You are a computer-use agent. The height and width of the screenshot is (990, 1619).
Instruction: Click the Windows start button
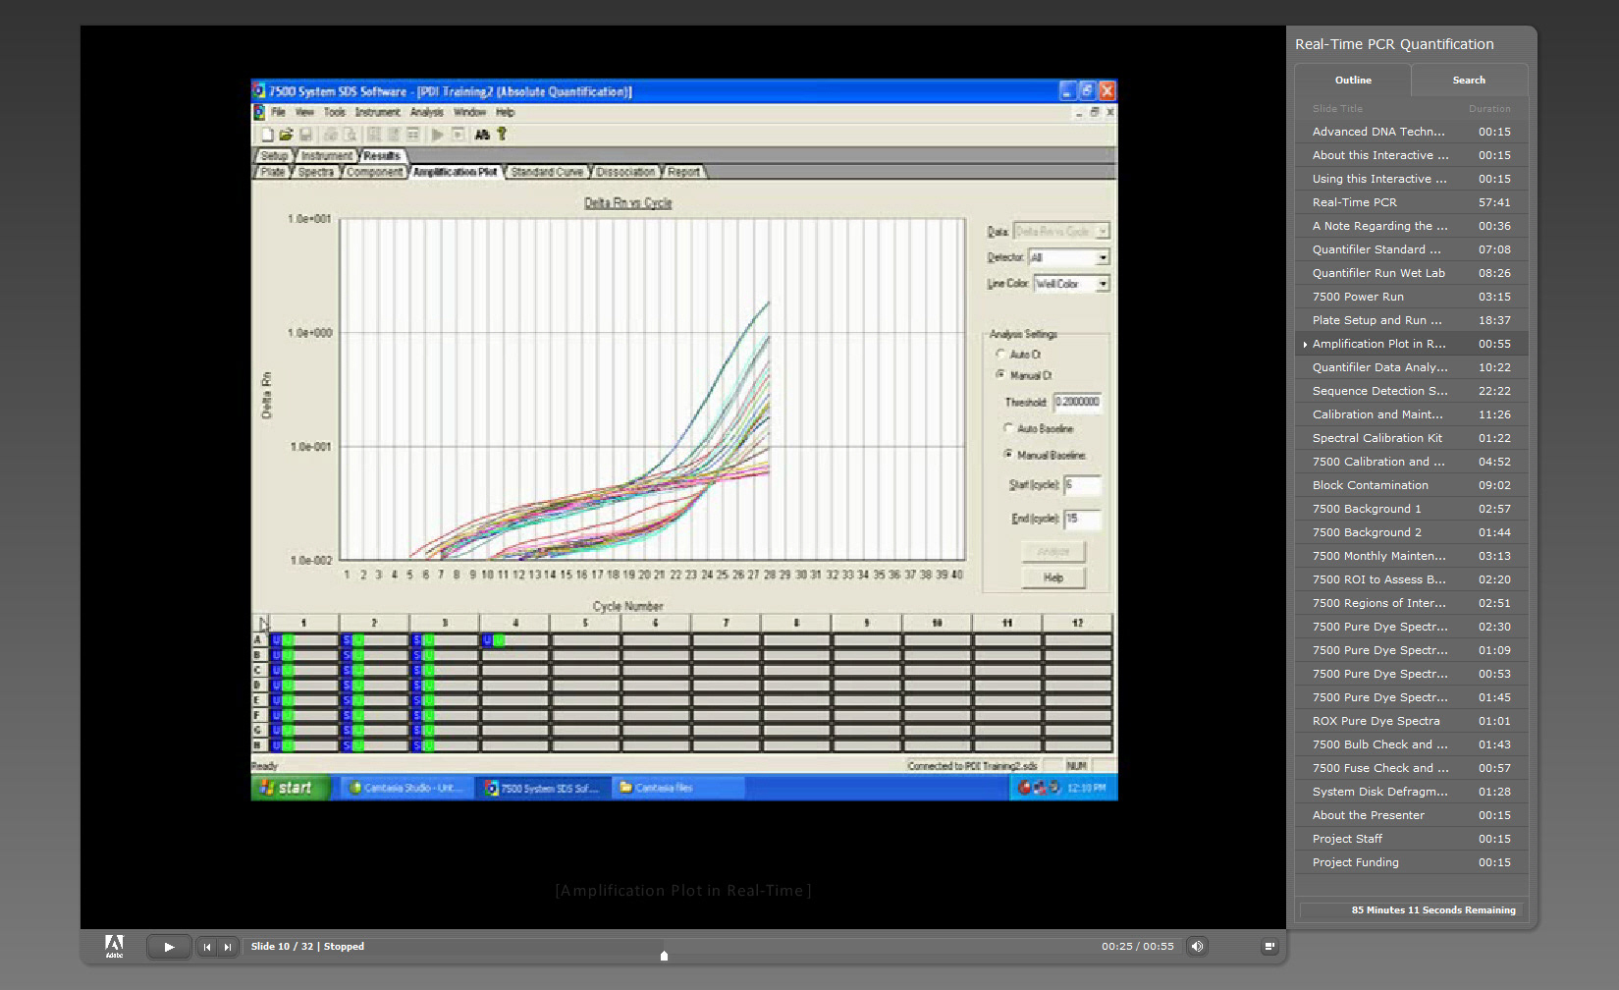[291, 788]
